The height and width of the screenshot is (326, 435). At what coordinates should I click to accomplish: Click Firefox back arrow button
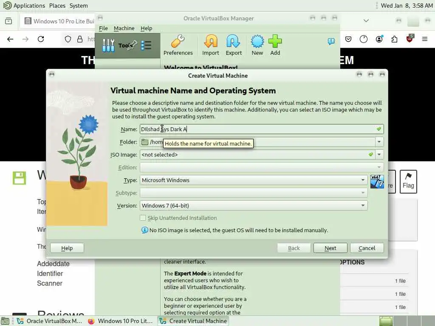10,39
